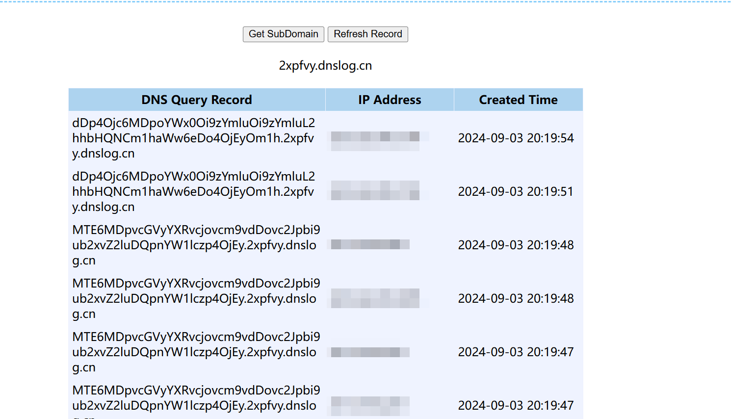731x419 pixels.
Task: Click the Refresh Record button
Action: [x=368, y=34]
